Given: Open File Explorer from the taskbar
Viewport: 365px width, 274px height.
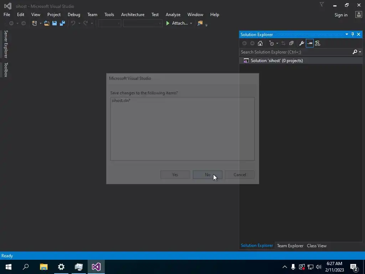Looking at the screenshot, I should click(x=43, y=267).
